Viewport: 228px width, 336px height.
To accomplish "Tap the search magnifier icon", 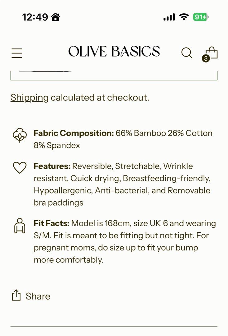I will (187, 53).
